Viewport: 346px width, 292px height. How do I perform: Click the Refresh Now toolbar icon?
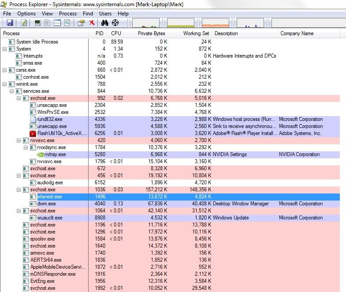pos(24,23)
